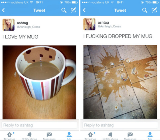This screenshot has height=140, width=160.
Task: Open the striped mug photo
Action: 39,82
